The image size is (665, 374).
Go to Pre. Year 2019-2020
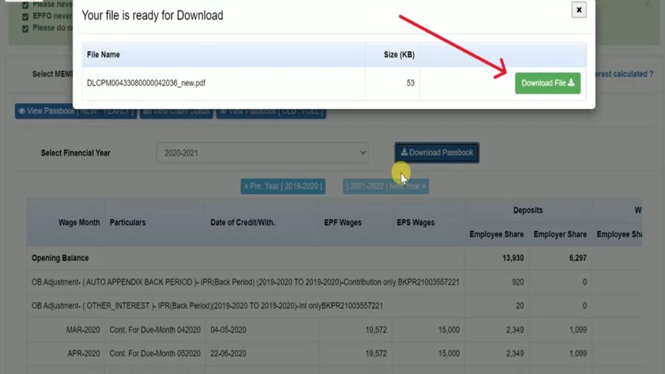[283, 186]
